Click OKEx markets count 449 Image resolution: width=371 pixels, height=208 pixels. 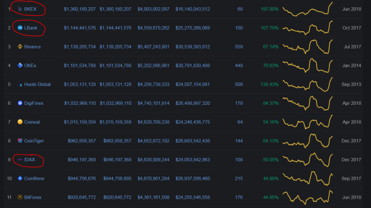pyautogui.click(x=239, y=65)
